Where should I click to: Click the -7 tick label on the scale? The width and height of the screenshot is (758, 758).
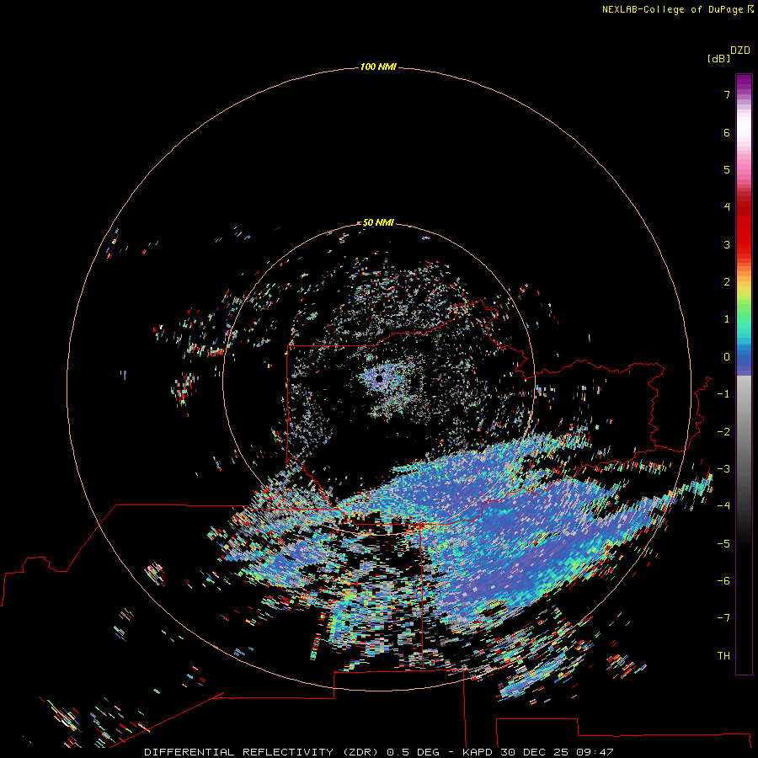pos(723,618)
